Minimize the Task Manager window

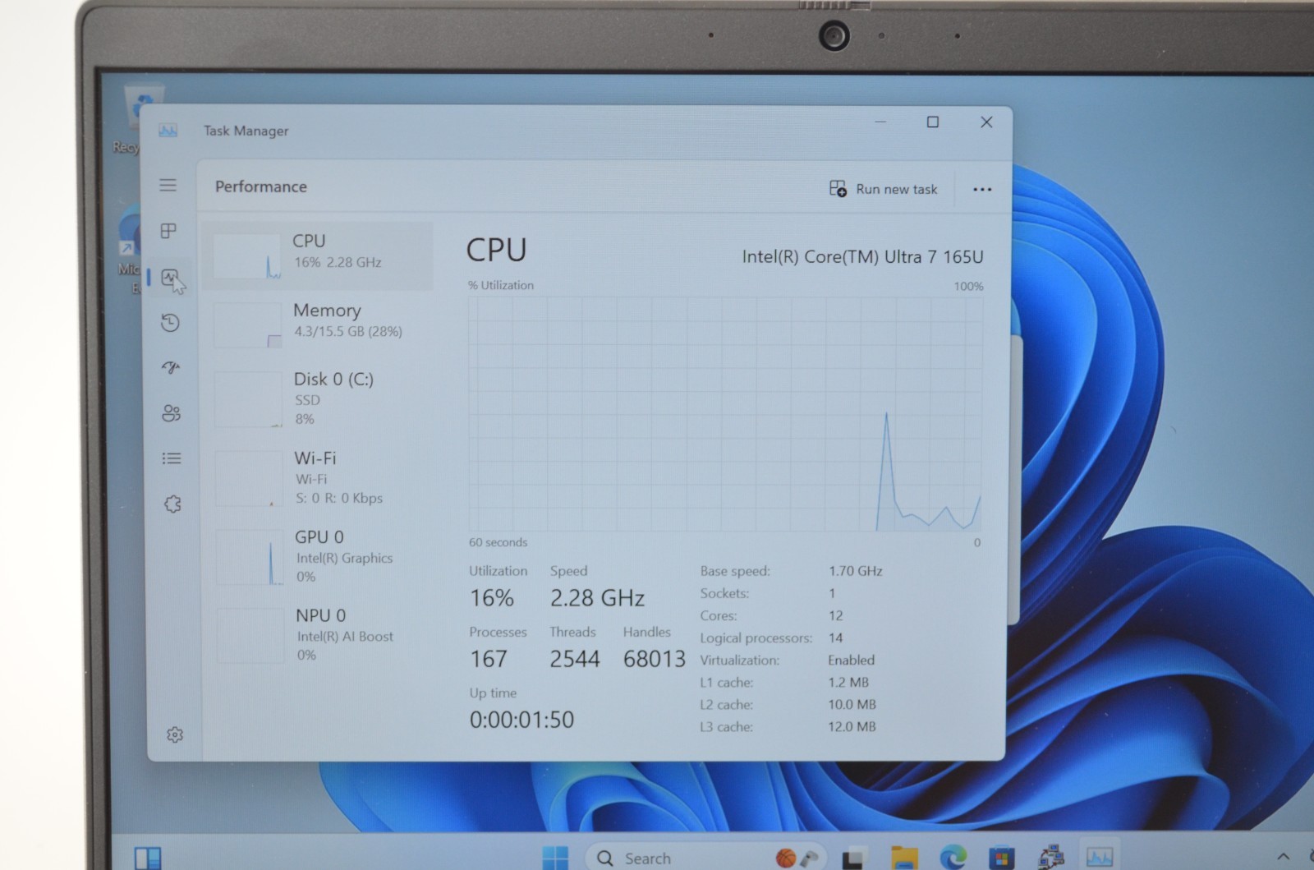coord(880,122)
